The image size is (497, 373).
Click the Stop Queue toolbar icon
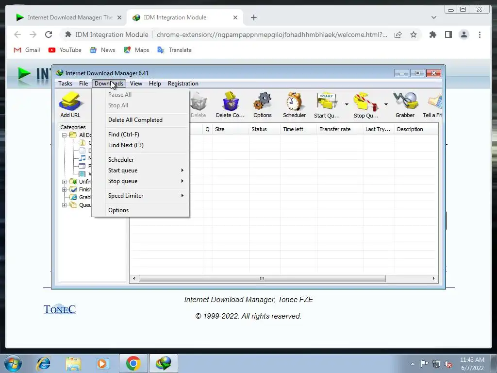[x=366, y=105]
